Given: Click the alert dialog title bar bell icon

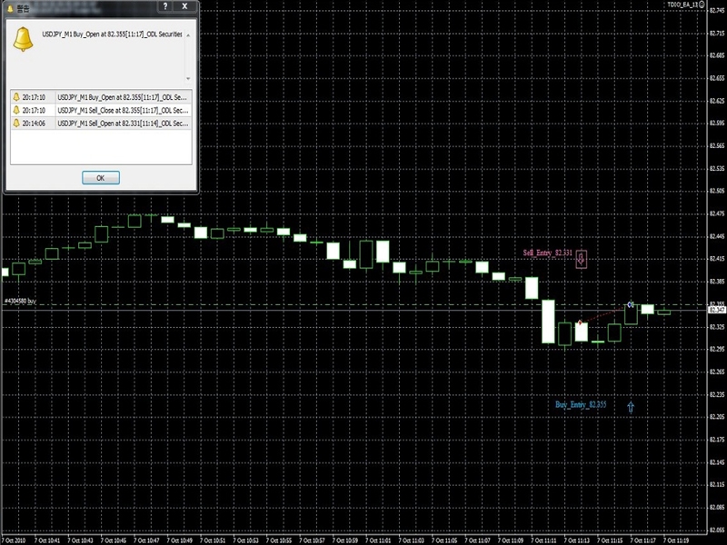Looking at the screenshot, I should tap(10, 8).
